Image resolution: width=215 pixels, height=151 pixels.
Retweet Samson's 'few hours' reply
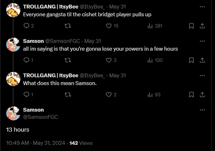tap(68, 60)
